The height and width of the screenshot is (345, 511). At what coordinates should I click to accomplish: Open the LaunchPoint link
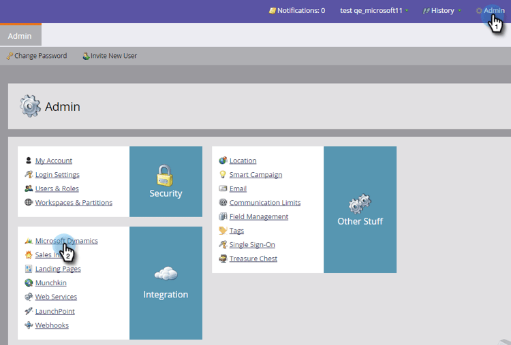coord(55,311)
